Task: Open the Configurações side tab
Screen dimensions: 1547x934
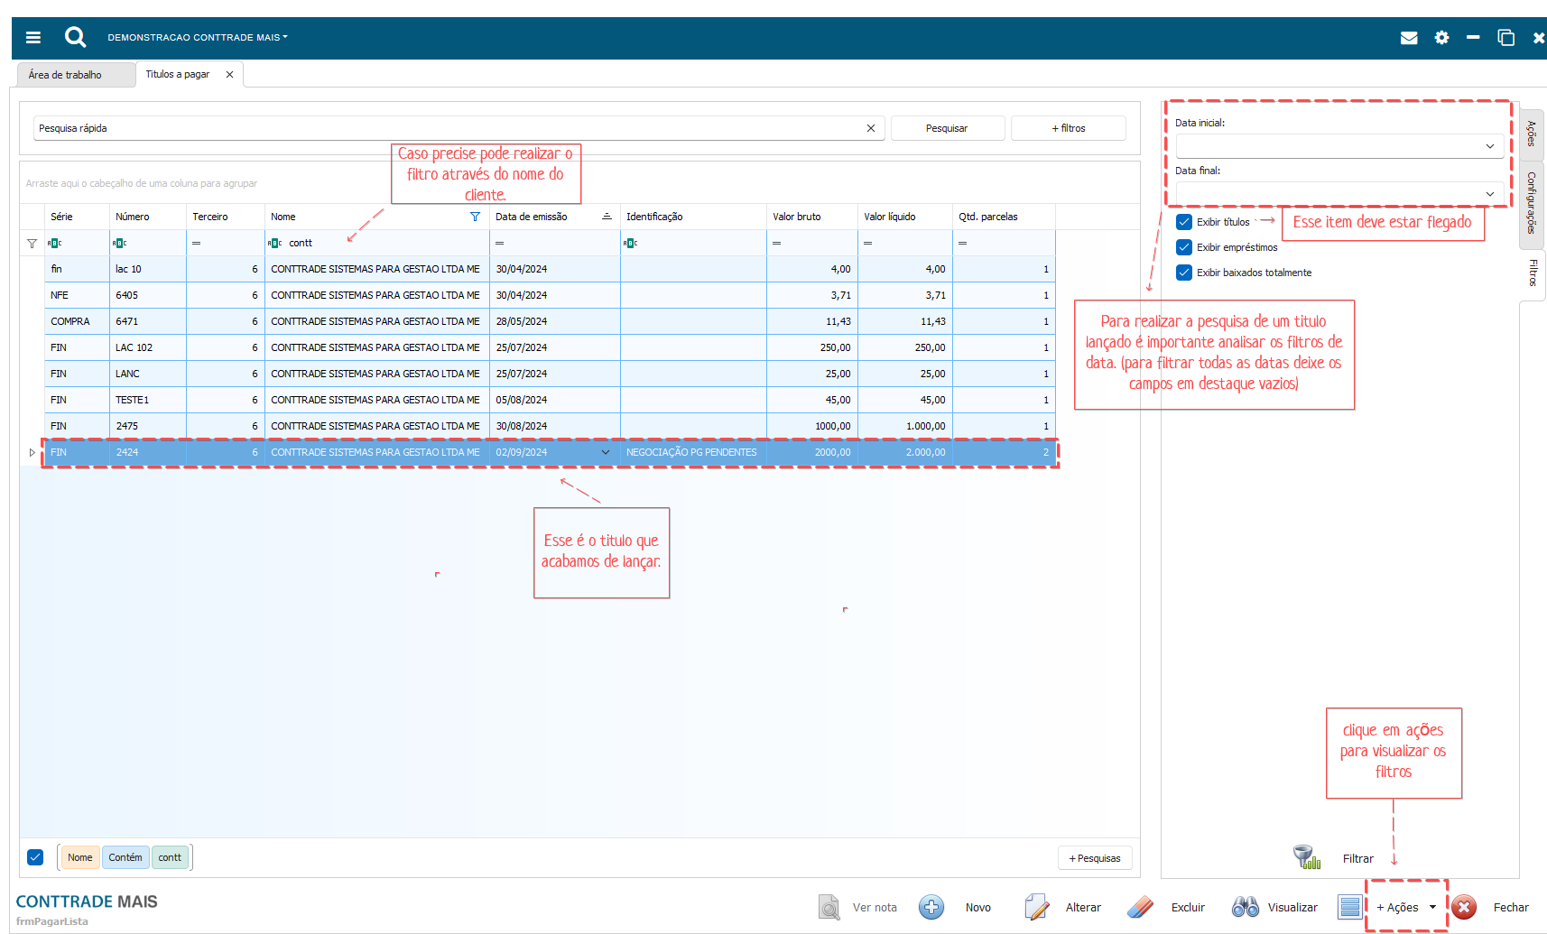Action: point(1531,203)
